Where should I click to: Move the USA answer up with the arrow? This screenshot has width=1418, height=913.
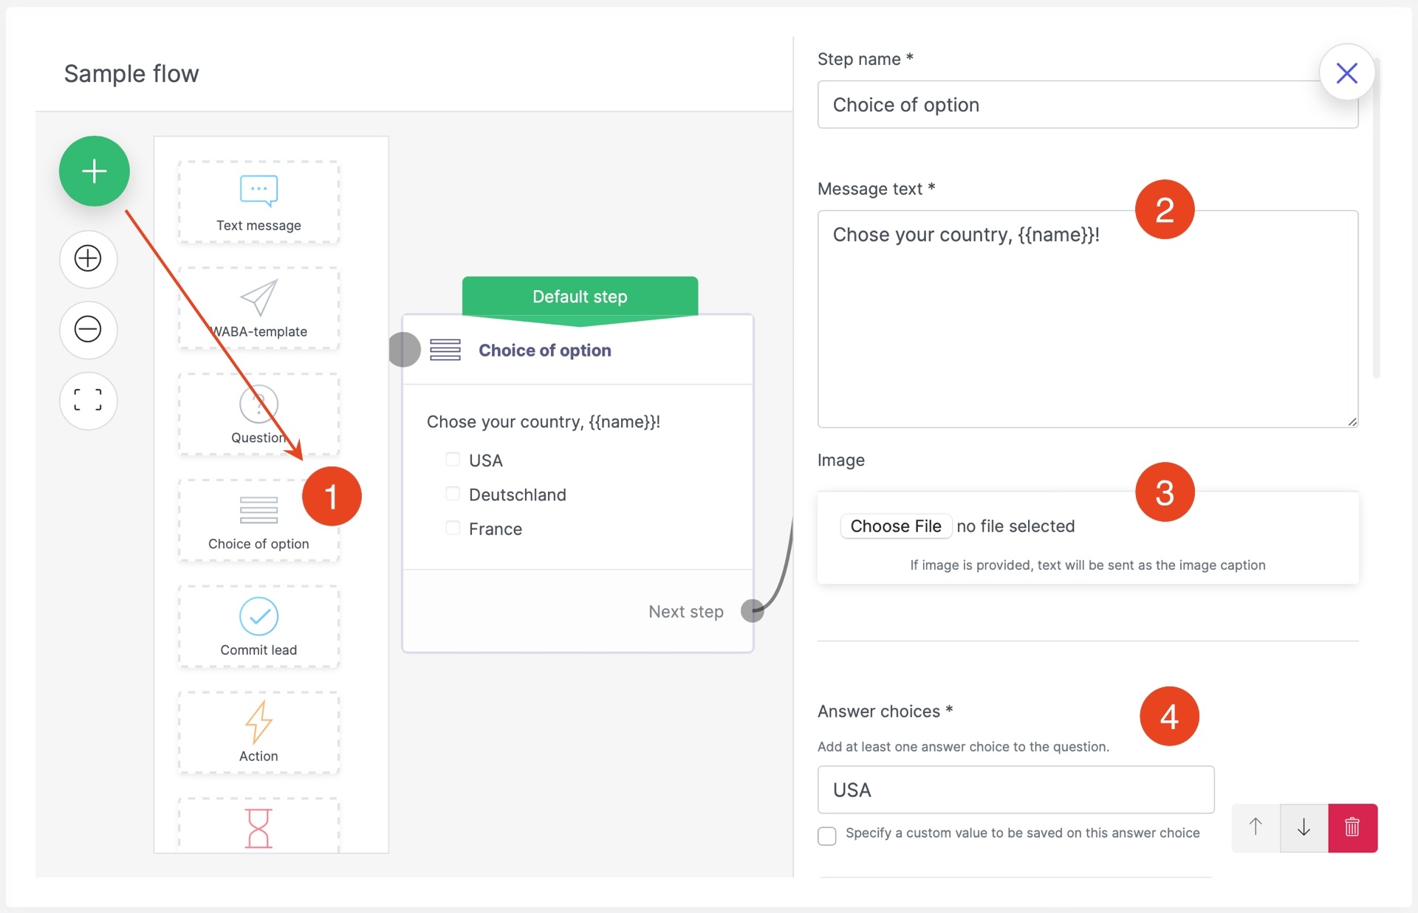[x=1256, y=827]
